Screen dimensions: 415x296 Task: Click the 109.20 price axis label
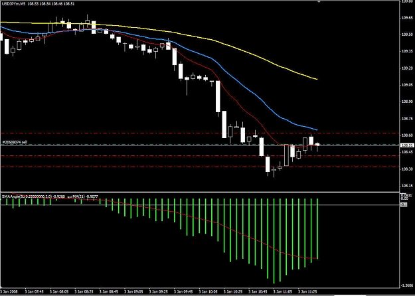click(408, 68)
